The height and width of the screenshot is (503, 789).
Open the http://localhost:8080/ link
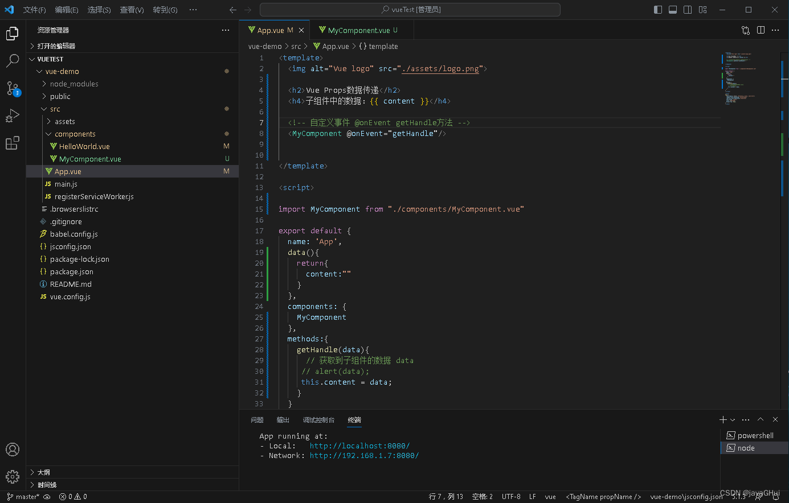click(x=359, y=446)
